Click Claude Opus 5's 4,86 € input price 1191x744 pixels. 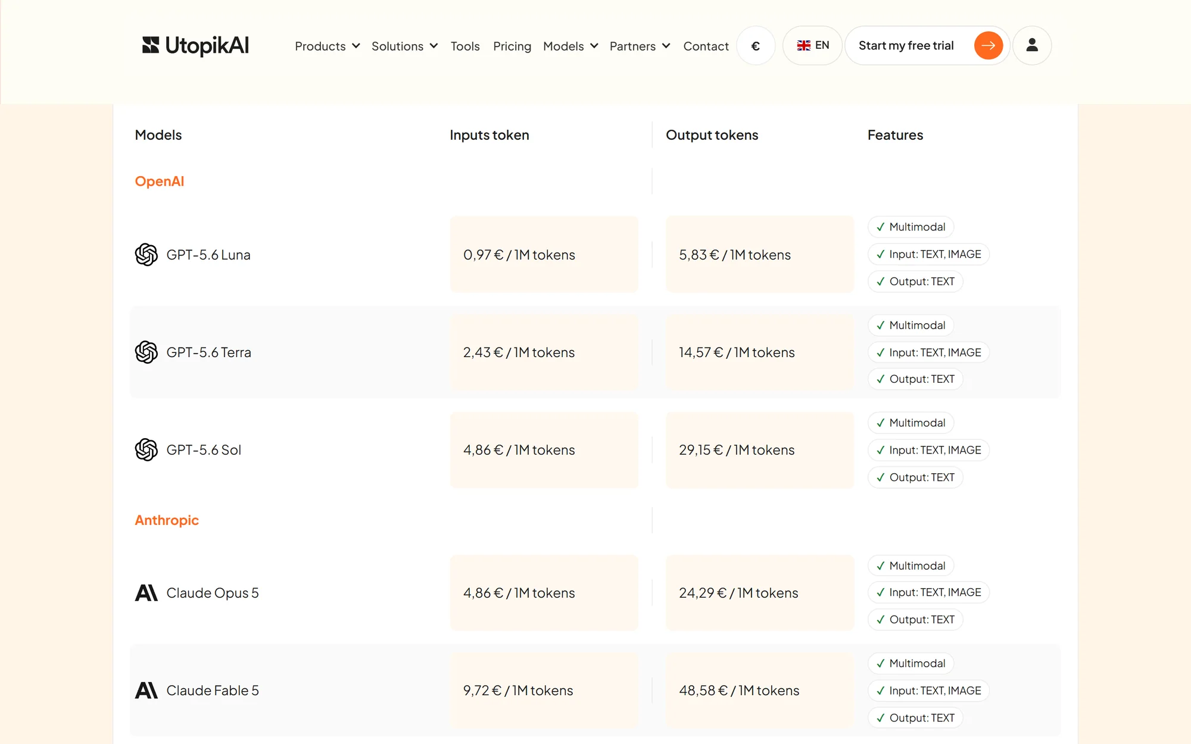(x=544, y=593)
